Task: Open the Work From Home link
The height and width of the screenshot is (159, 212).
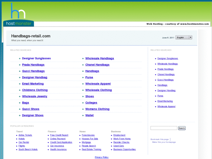Action: pyautogui.click(x=122, y=139)
